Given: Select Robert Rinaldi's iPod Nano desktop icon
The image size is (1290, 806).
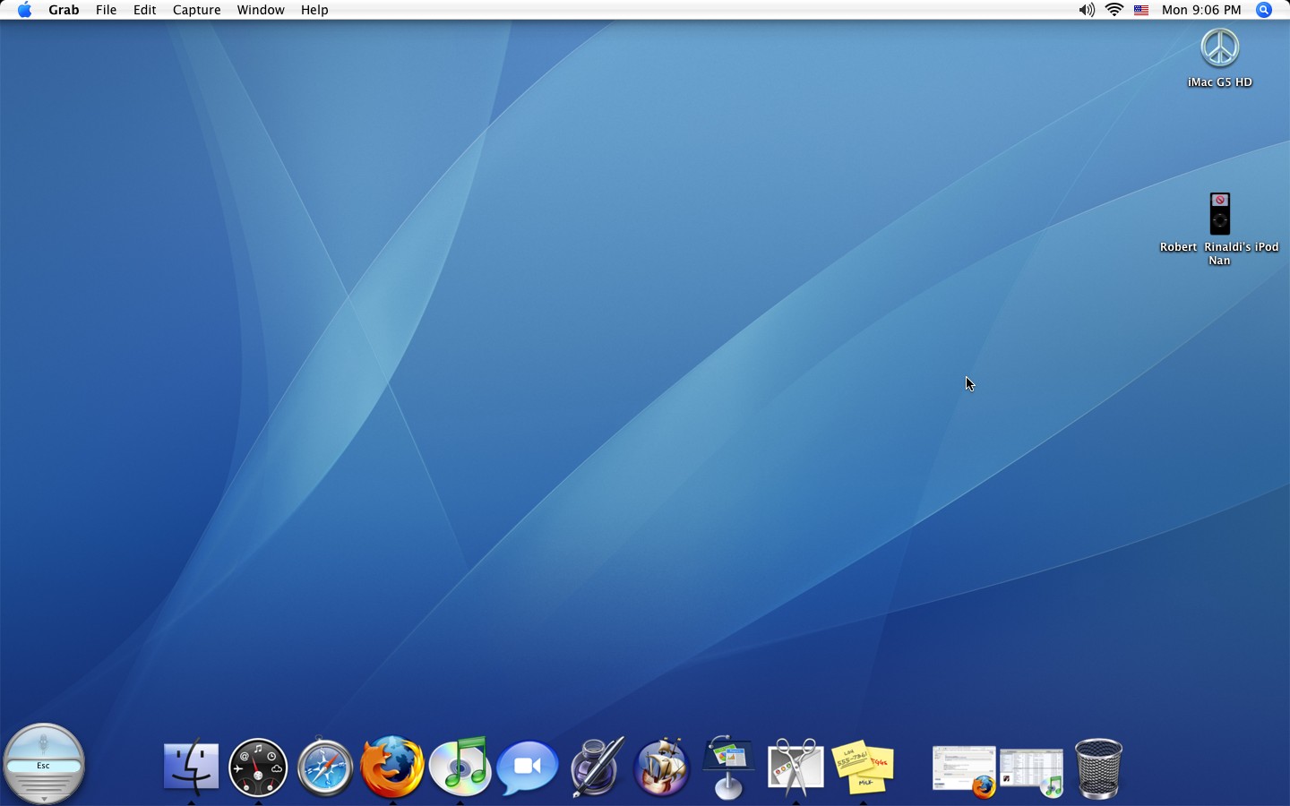Looking at the screenshot, I should 1219,214.
